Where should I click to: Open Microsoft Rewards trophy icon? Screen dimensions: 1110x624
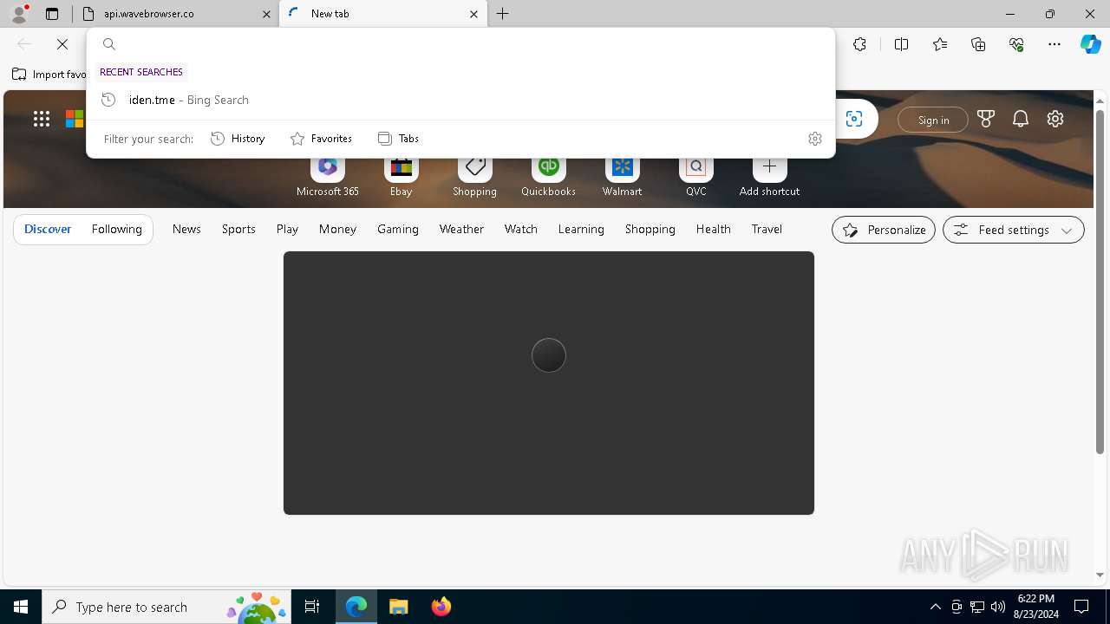[x=986, y=120]
